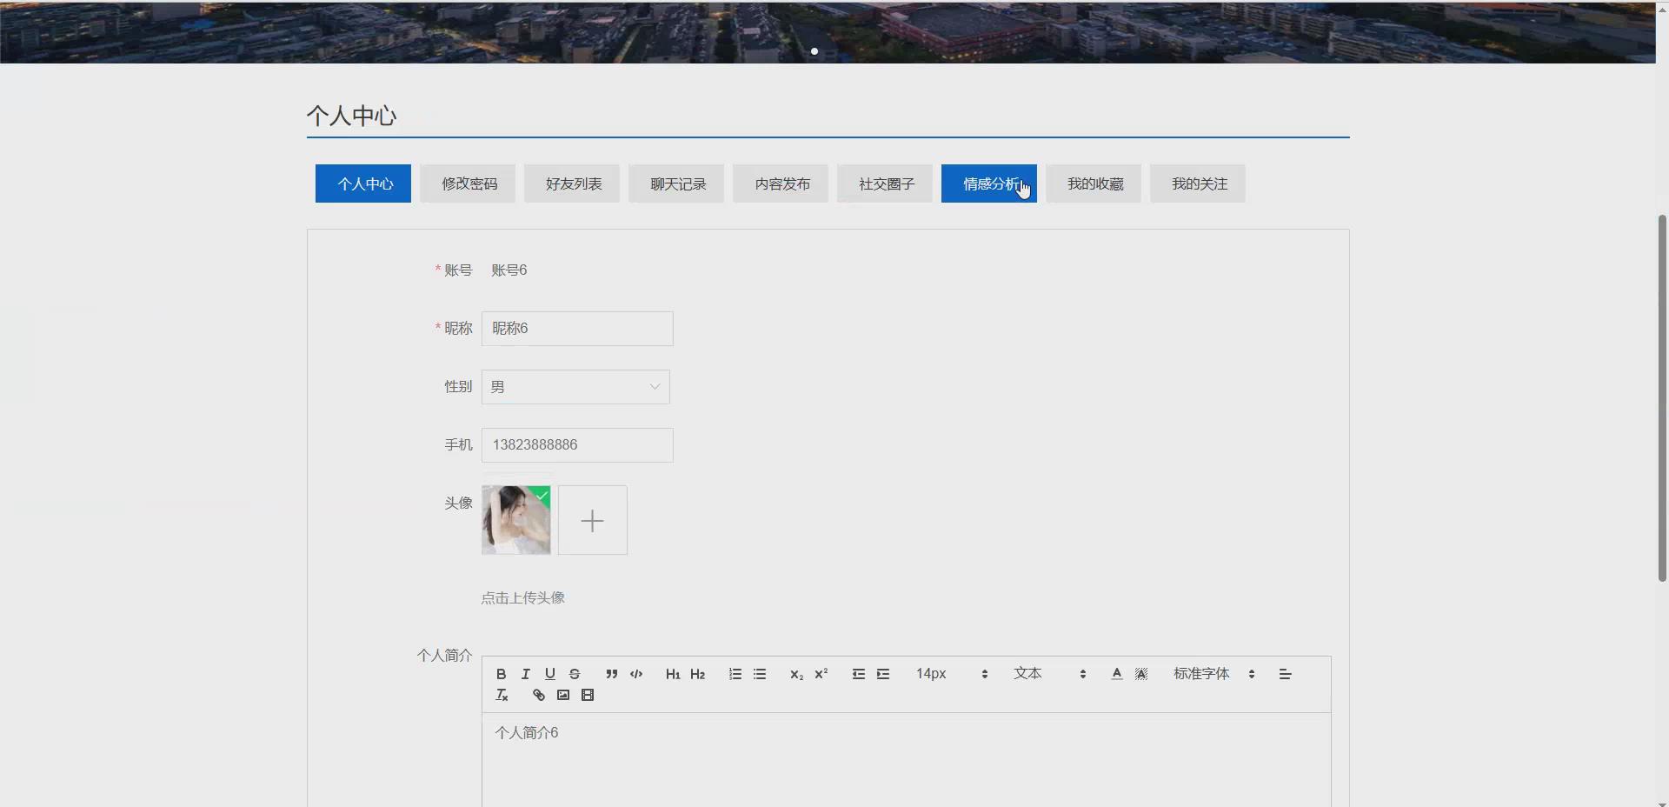Switch to the 个人中心 tab
The height and width of the screenshot is (807, 1669).
(x=363, y=183)
